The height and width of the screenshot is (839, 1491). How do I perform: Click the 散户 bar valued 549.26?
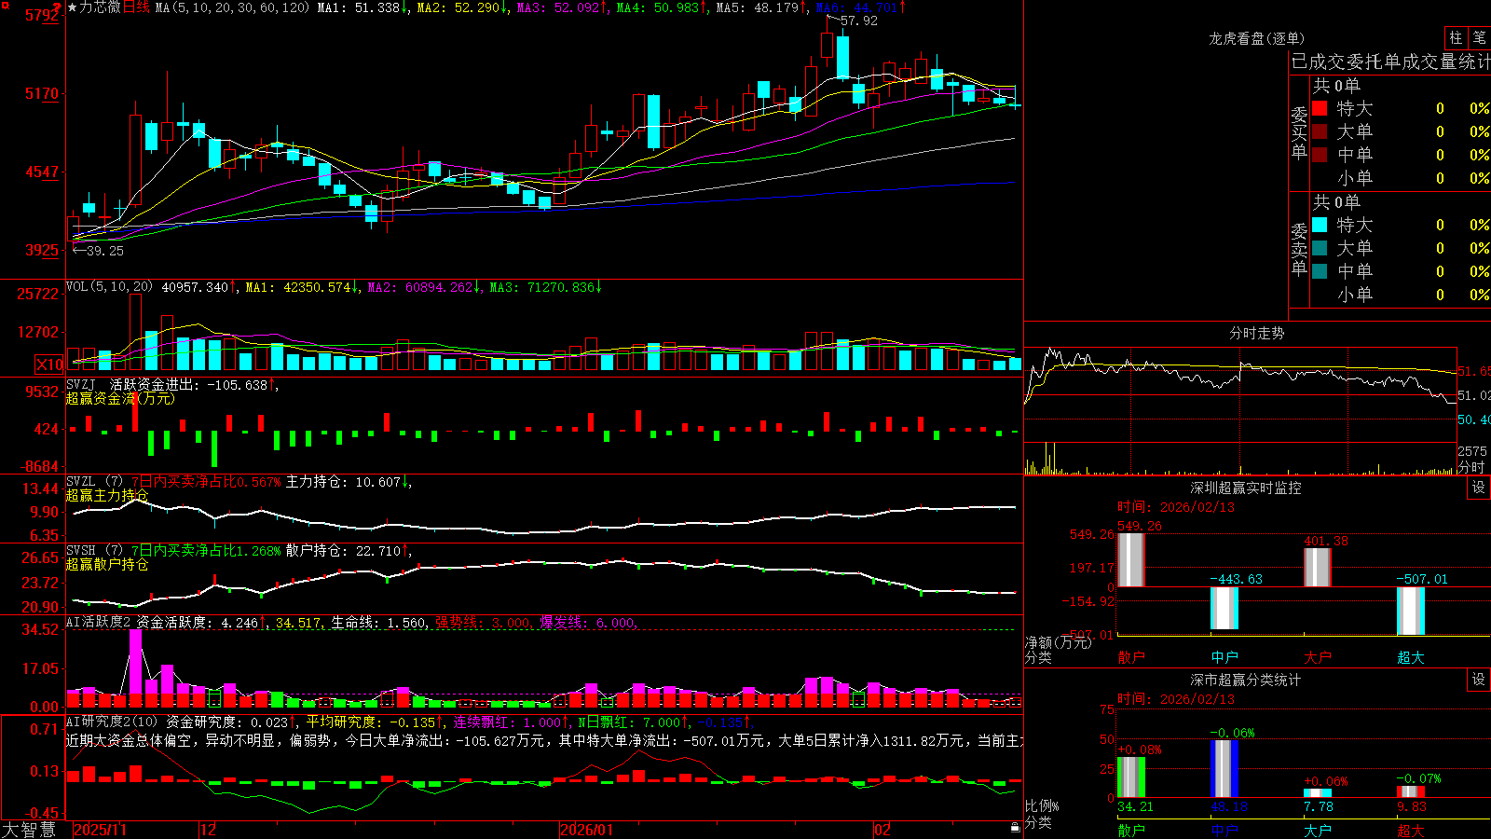[1131, 559]
